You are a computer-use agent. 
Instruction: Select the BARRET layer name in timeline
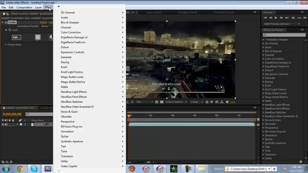(43, 124)
